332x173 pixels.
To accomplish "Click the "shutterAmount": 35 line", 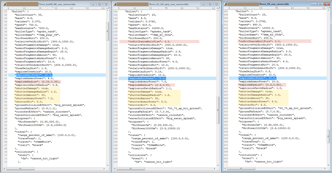I will (x=254, y=98).
